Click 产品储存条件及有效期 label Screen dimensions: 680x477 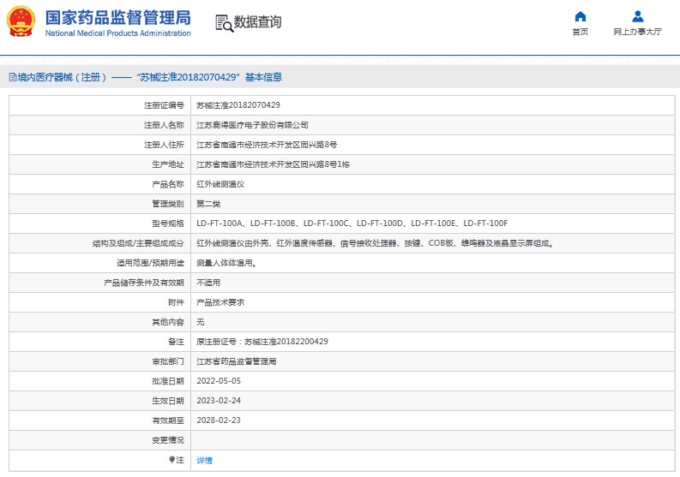click(x=144, y=283)
